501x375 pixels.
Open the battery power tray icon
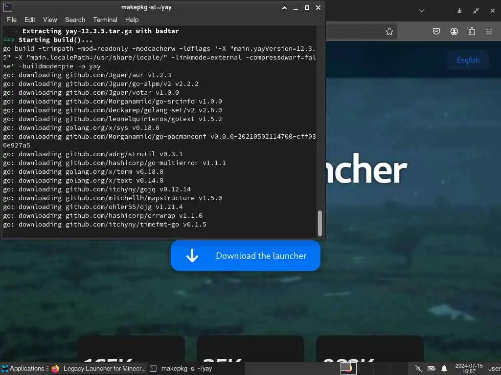432,369
